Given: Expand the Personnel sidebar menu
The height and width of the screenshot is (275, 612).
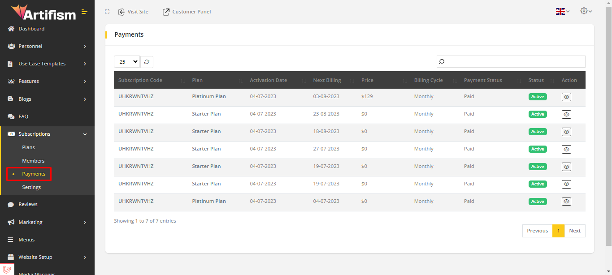Looking at the screenshot, I should pos(47,46).
